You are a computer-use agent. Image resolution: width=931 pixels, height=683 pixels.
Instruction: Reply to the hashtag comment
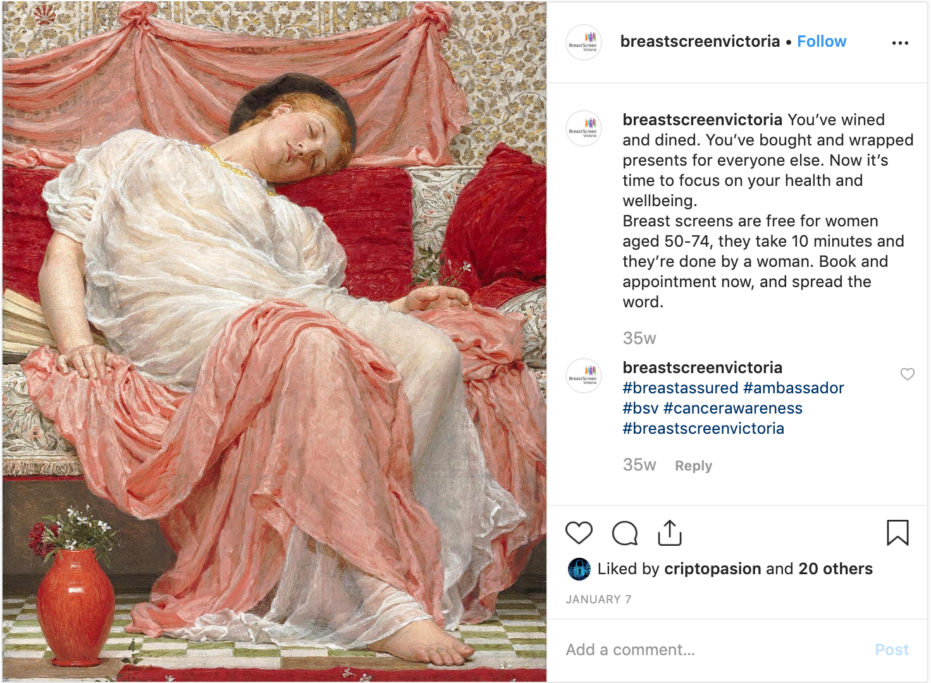693,466
